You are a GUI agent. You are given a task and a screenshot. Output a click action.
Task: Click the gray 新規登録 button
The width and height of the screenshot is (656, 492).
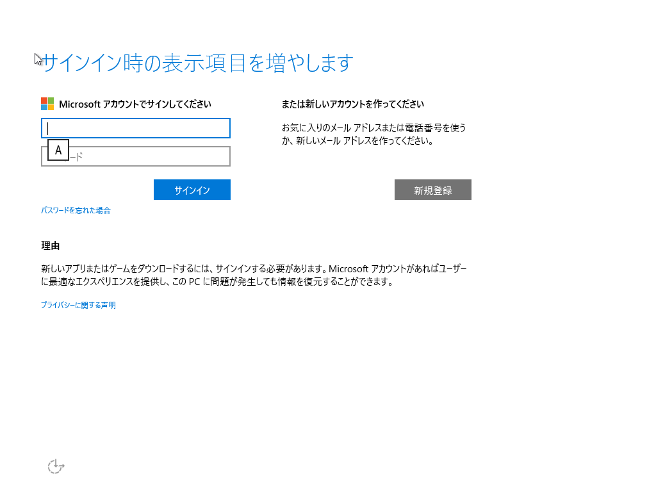coord(433,190)
